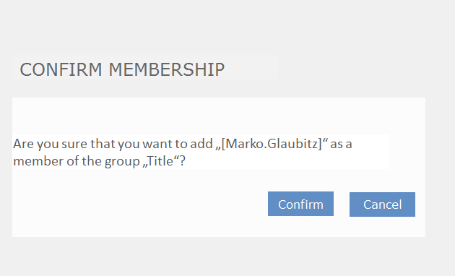Click the word MEMBERSHIP in the heading
The width and height of the screenshot is (455, 276).
click(x=167, y=69)
